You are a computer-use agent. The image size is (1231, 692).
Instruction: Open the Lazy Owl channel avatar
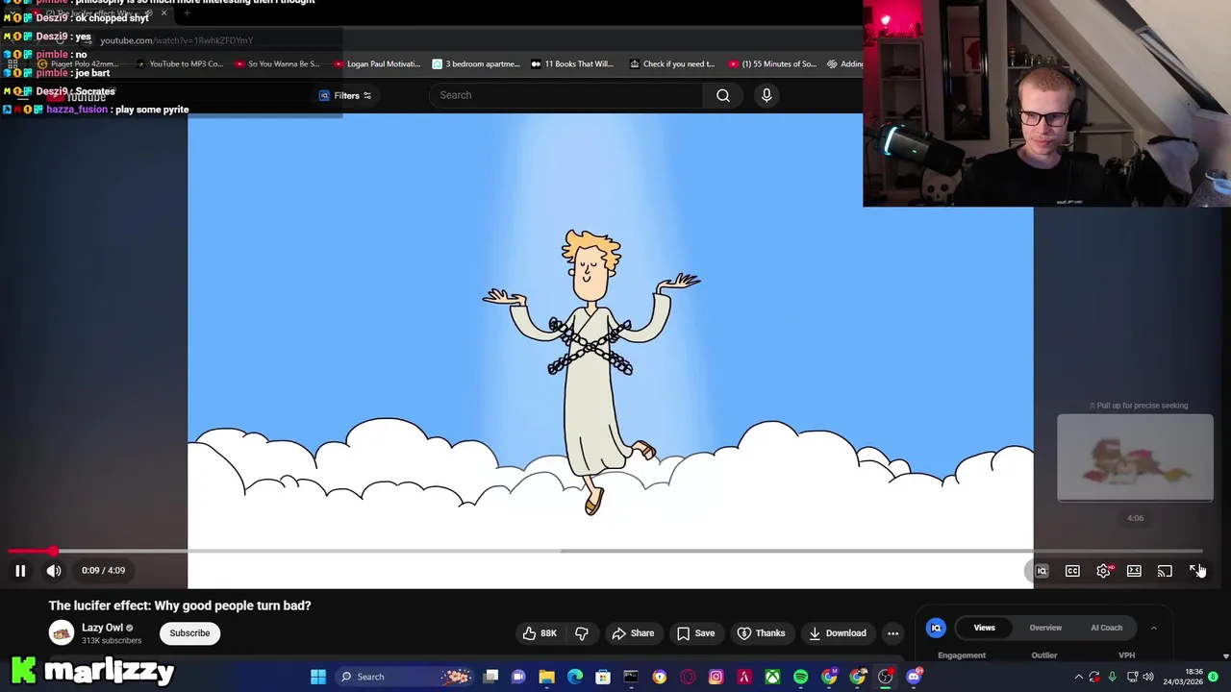click(x=62, y=632)
